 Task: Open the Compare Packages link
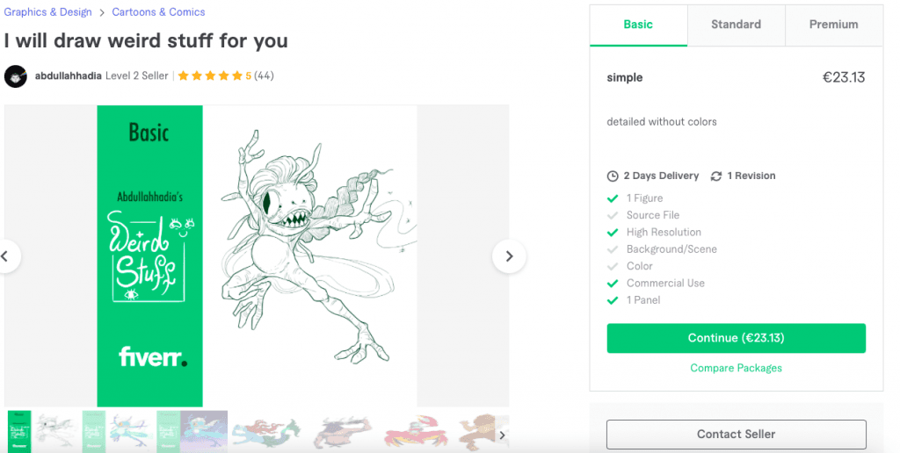point(736,368)
